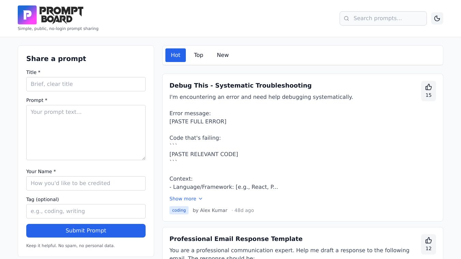Open Professional Email Response Template title

(x=236, y=239)
